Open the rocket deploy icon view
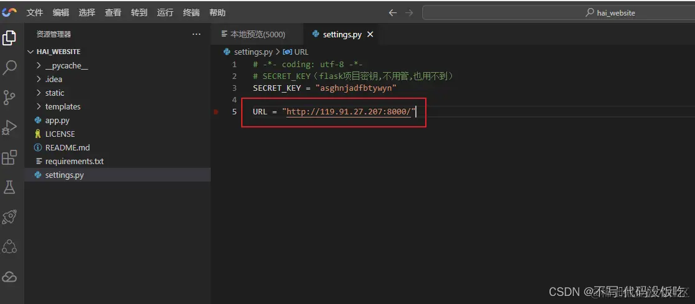This screenshot has width=695, height=304. click(9, 217)
